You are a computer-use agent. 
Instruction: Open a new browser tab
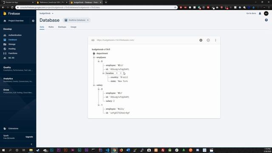(106, 3)
